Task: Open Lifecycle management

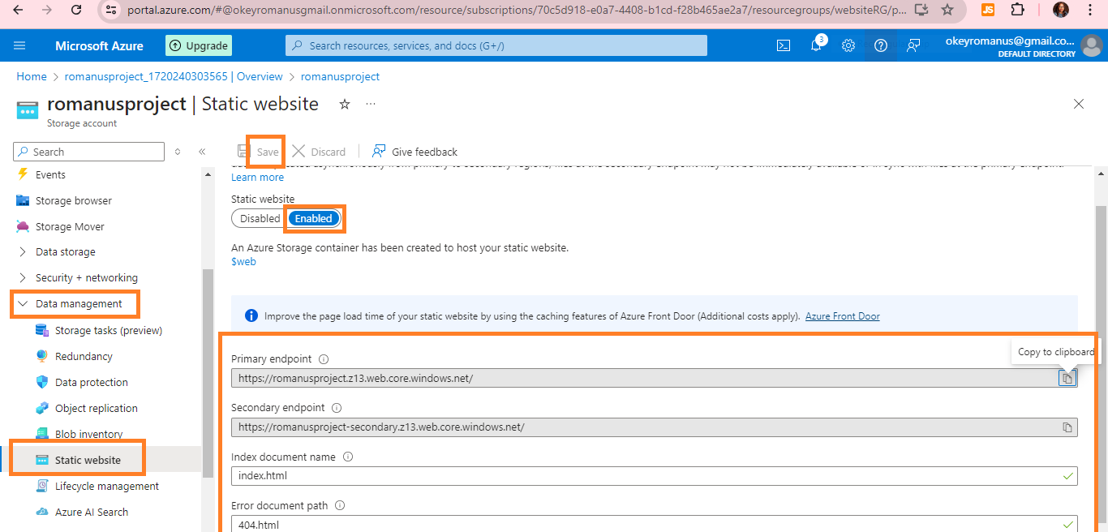Action: point(107,486)
